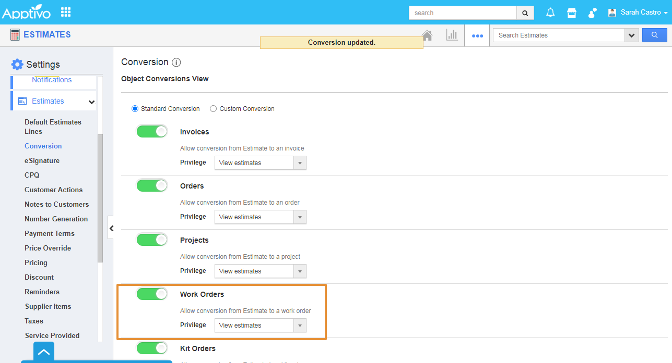Open Conversion settings in the sidebar
Screen dimensions: 672x363
(43, 146)
